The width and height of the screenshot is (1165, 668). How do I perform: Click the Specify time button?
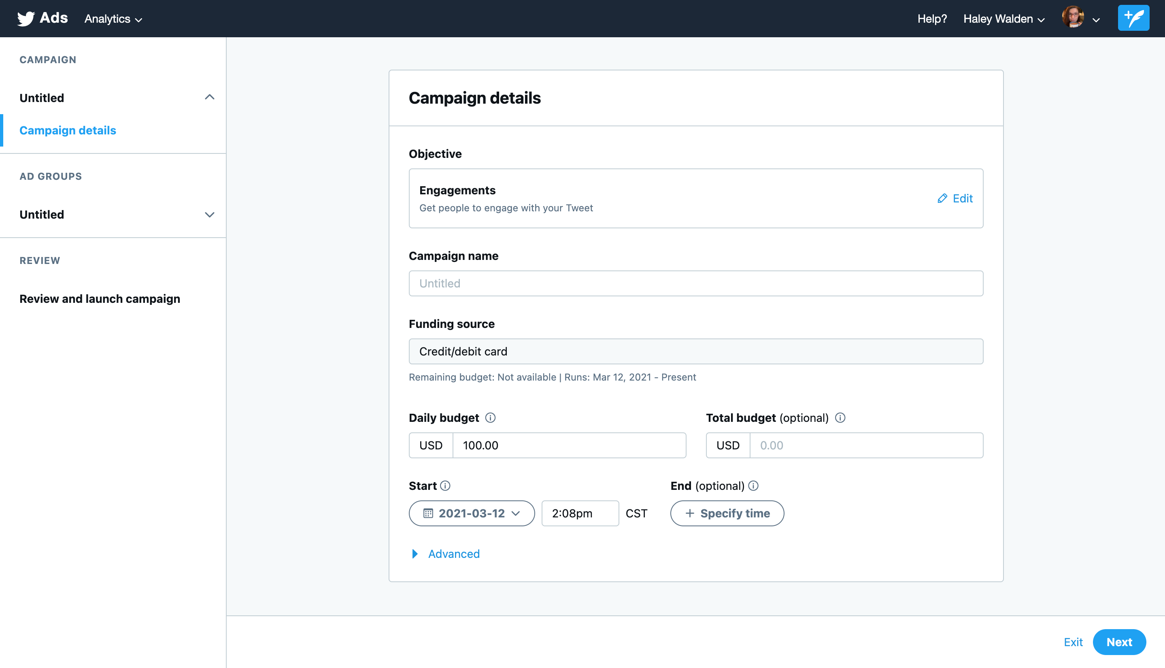pos(727,513)
